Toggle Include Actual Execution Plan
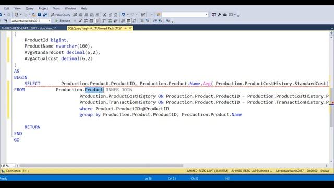This screenshot has width=334, height=188. pos(104,21)
